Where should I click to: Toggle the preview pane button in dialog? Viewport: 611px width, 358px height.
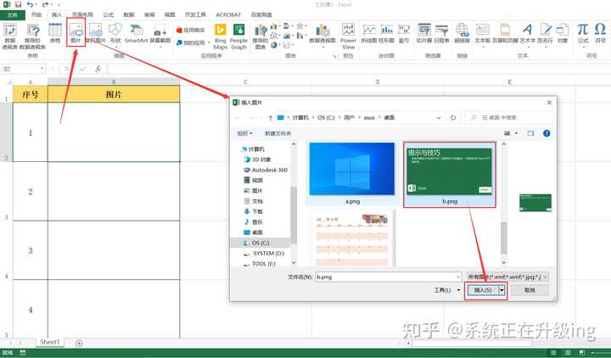(x=530, y=133)
